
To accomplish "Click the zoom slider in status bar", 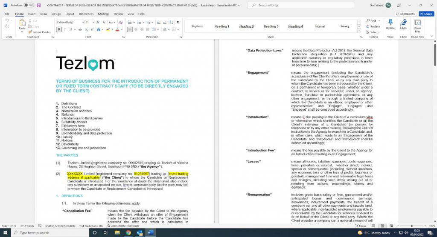I will [x=412, y=226].
